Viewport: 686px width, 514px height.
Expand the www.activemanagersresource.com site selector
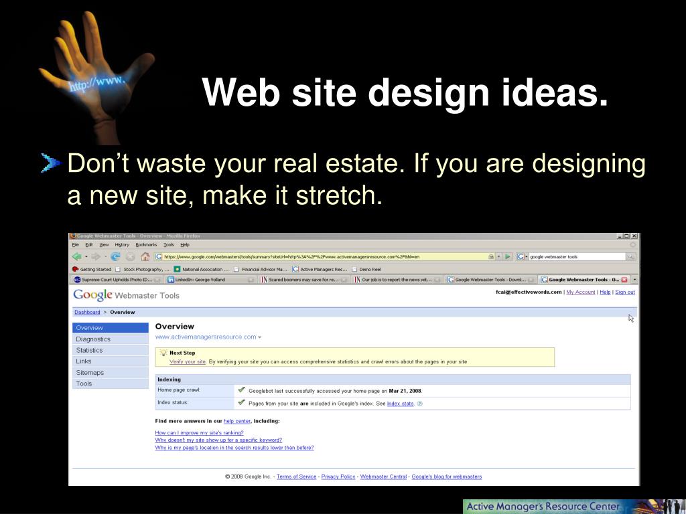(259, 337)
